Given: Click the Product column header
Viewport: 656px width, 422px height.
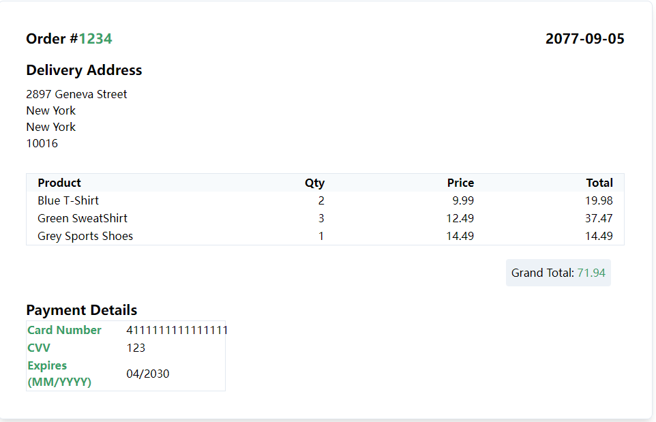Looking at the screenshot, I should tap(59, 183).
